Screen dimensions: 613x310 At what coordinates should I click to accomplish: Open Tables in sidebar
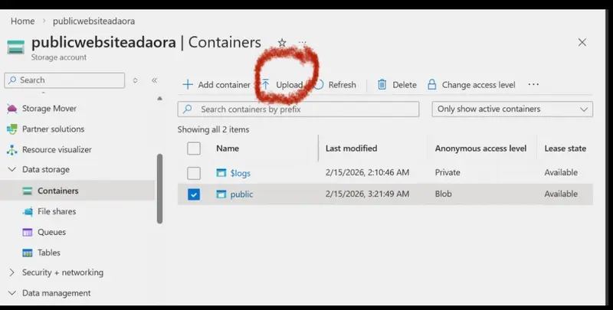point(49,253)
